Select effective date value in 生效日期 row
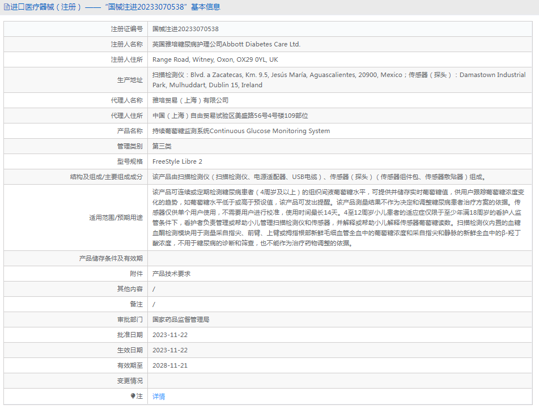 pyautogui.click(x=170, y=350)
